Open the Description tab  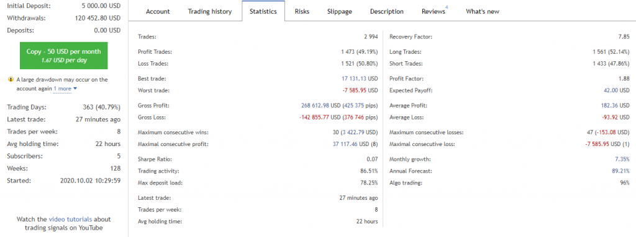point(386,11)
